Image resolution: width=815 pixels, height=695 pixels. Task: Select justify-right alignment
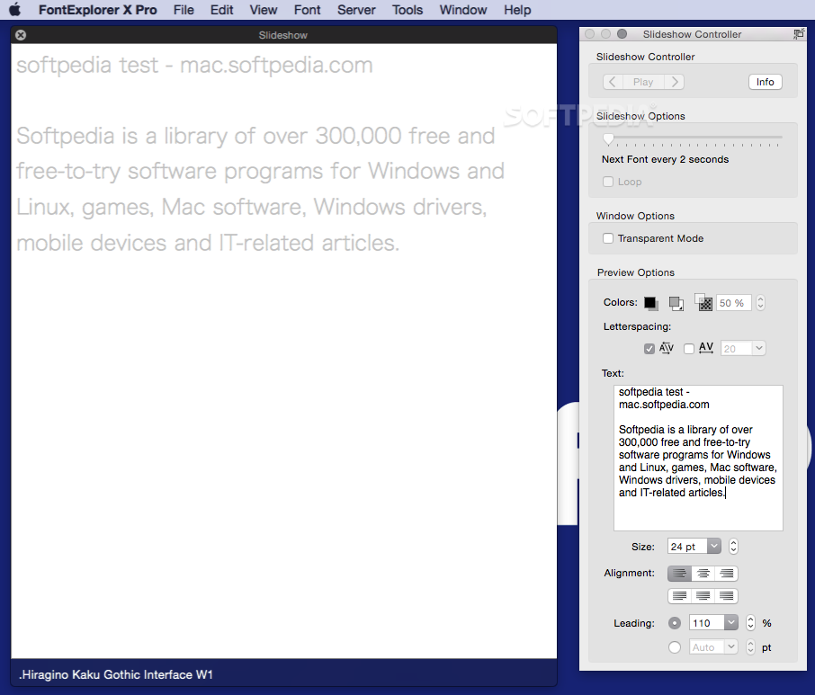727,596
